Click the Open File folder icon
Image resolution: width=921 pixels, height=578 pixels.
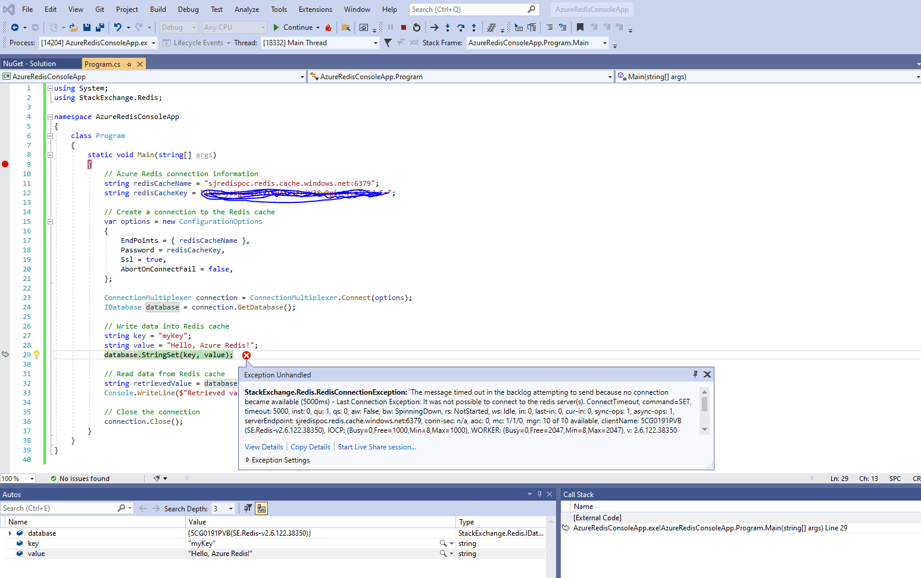click(73, 27)
